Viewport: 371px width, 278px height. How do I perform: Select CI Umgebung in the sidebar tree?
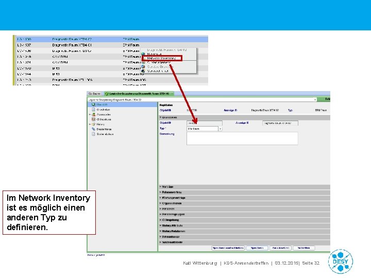(x=104, y=119)
